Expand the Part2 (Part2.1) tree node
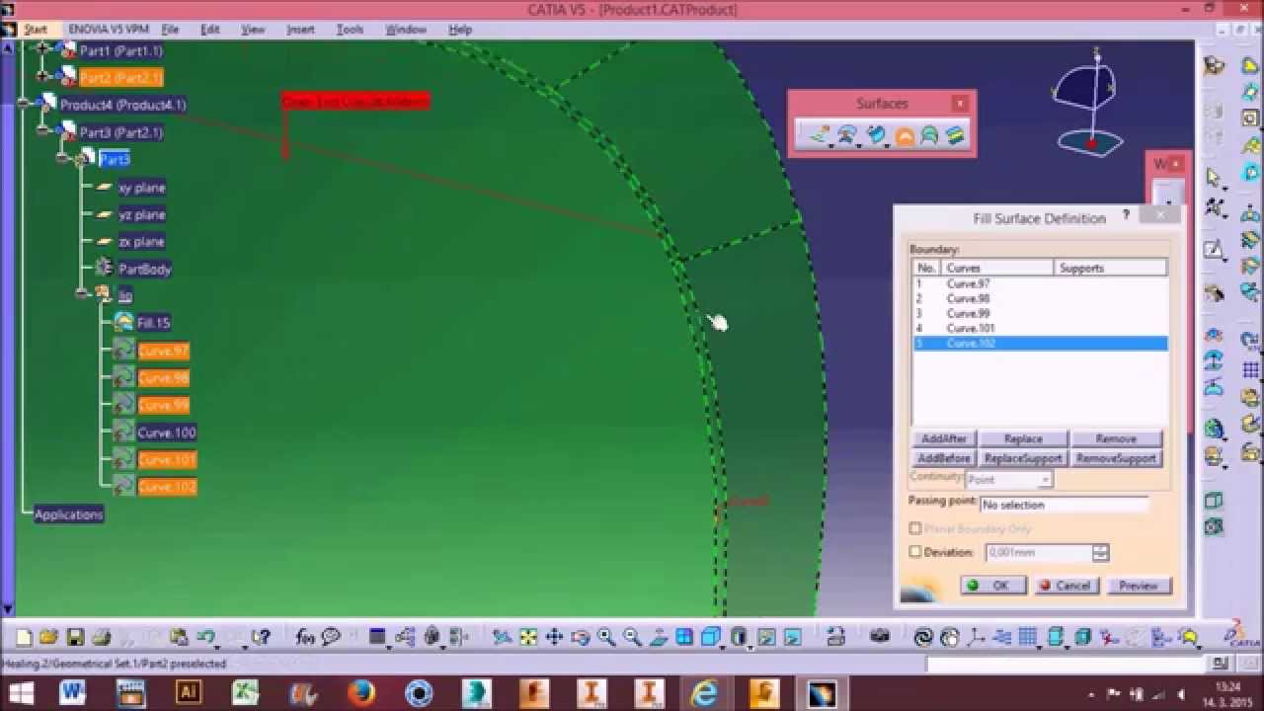 coord(42,75)
